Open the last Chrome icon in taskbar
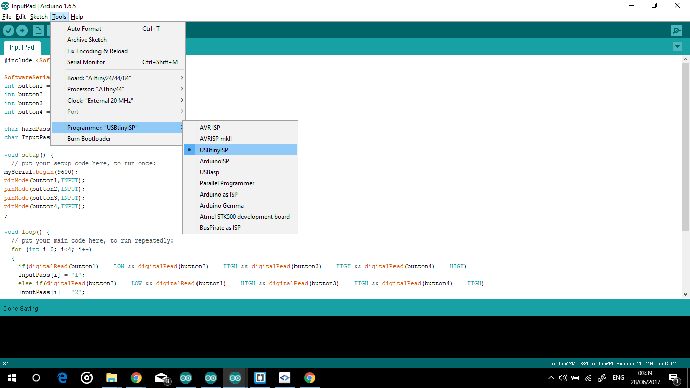690x388 pixels. pyautogui.click(x=310, y=378)
